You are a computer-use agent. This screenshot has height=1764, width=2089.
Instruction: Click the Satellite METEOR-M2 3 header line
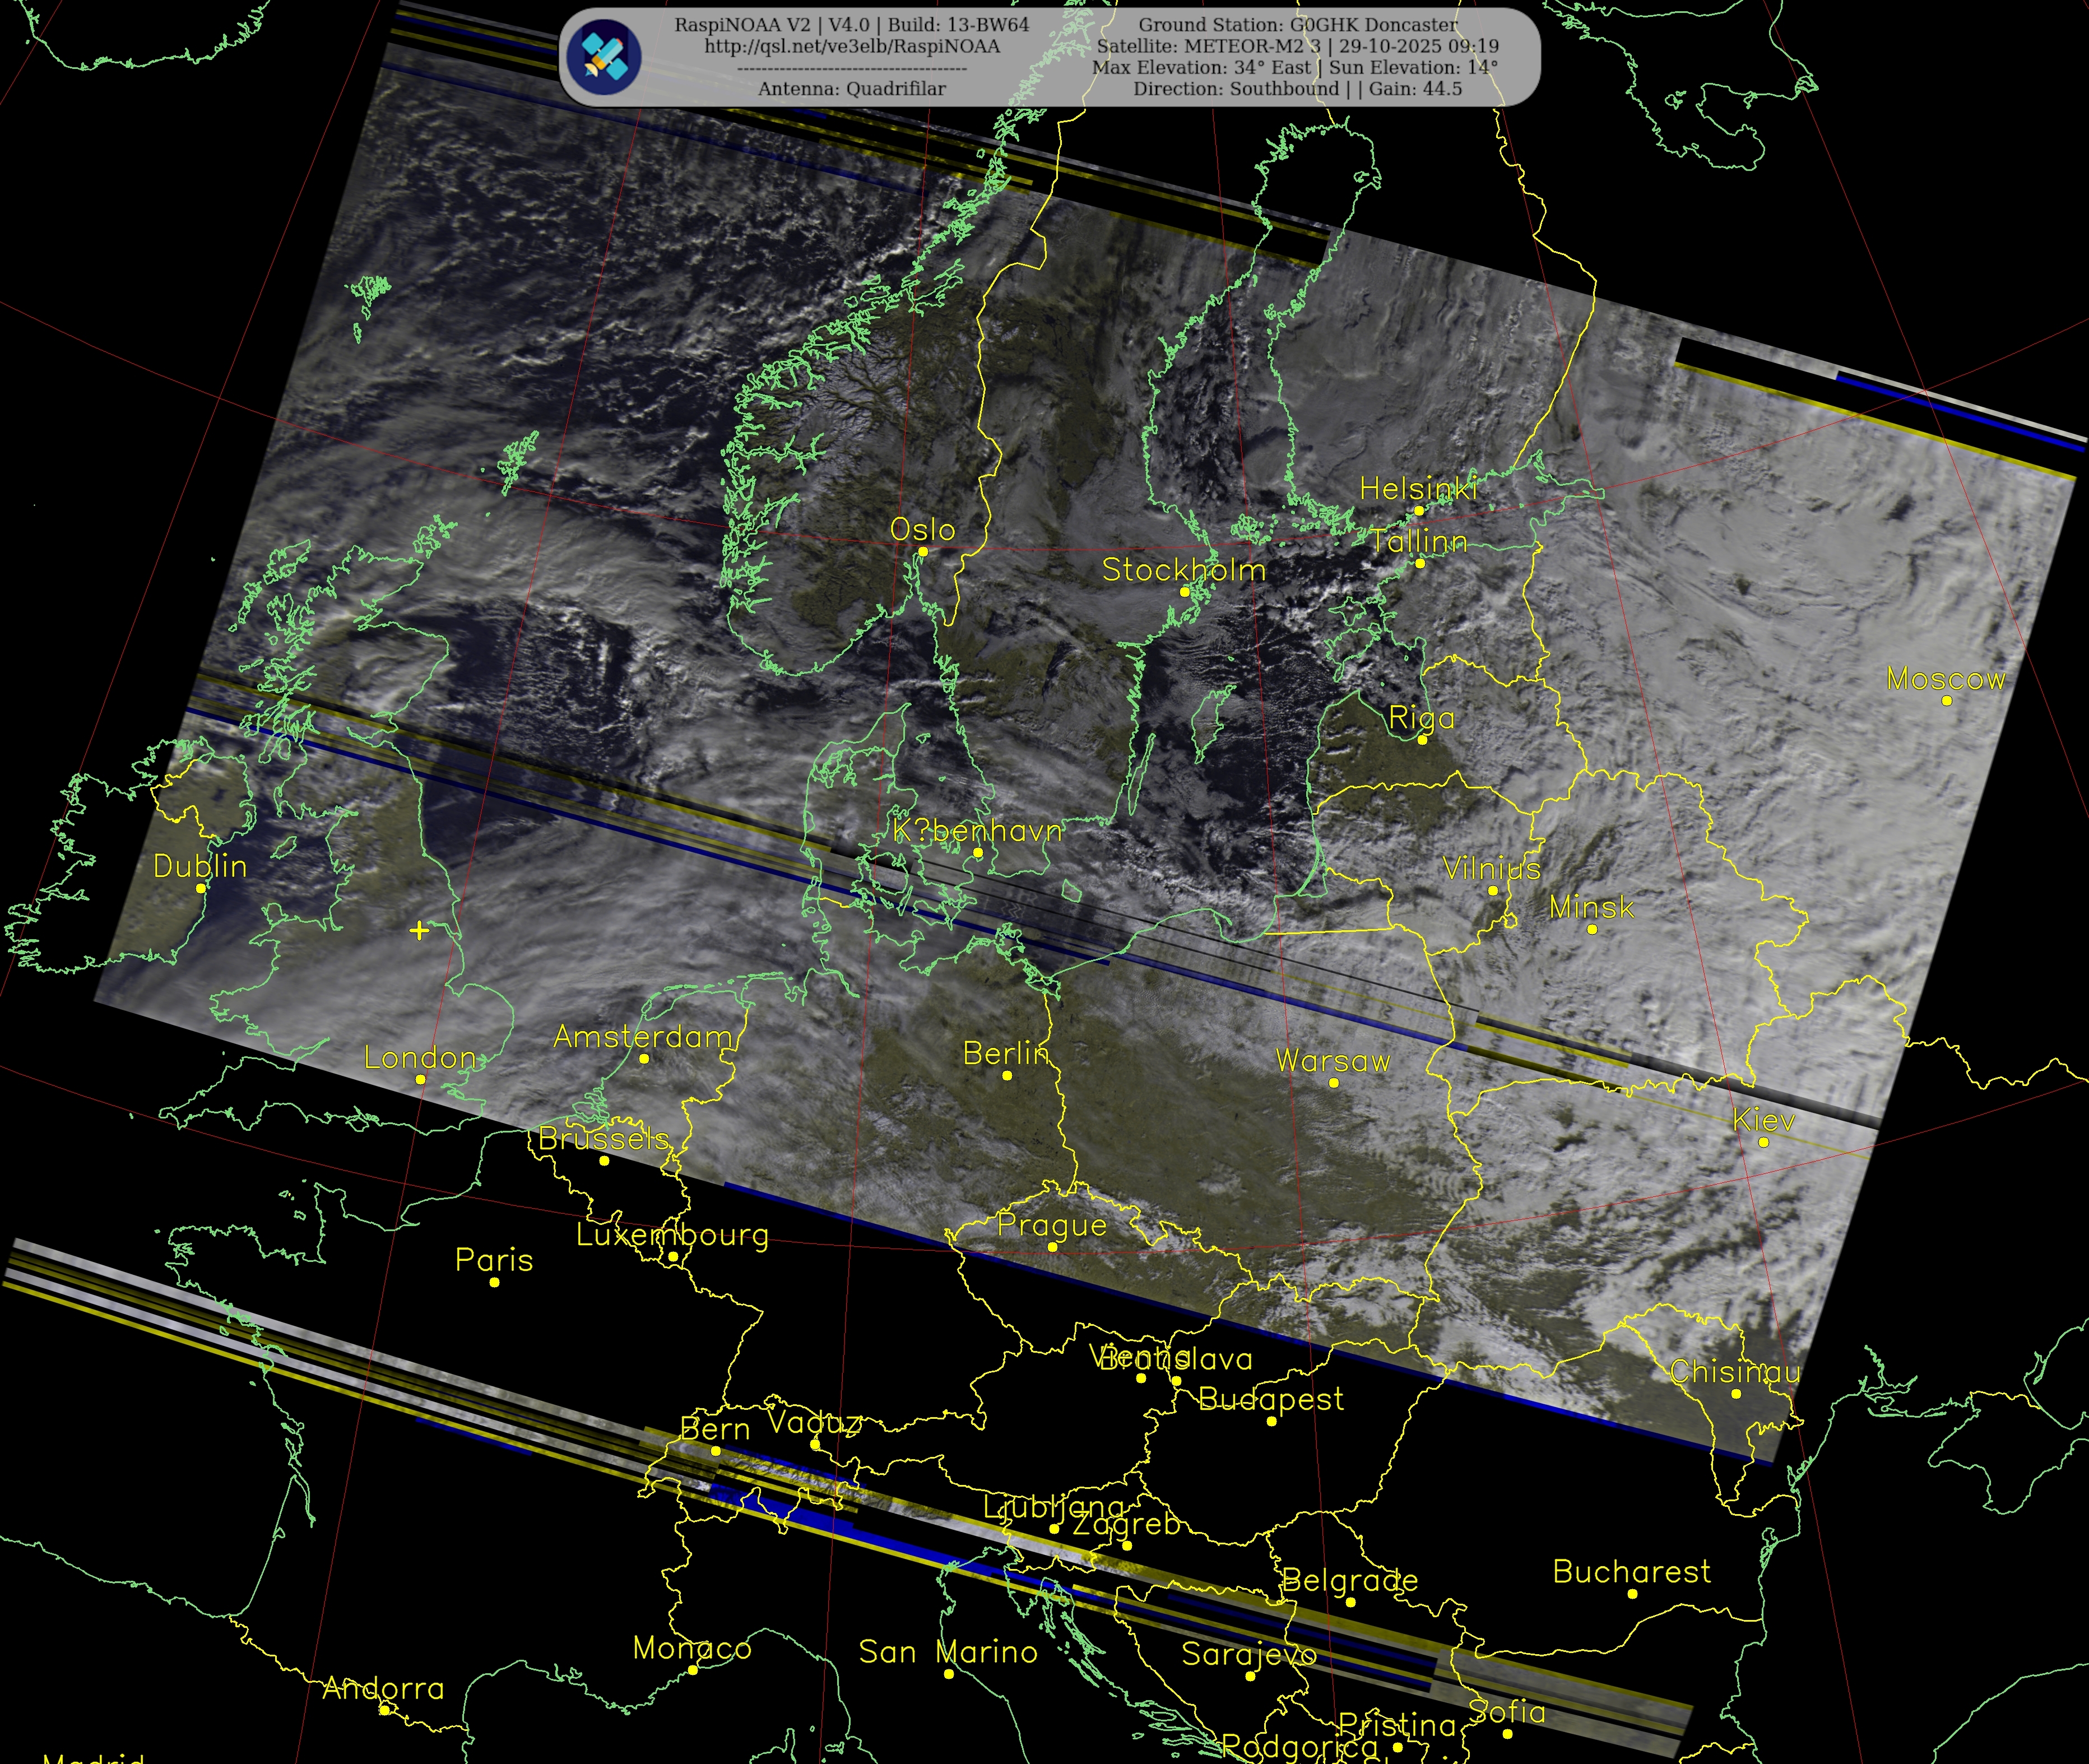tap(1297, 46)
